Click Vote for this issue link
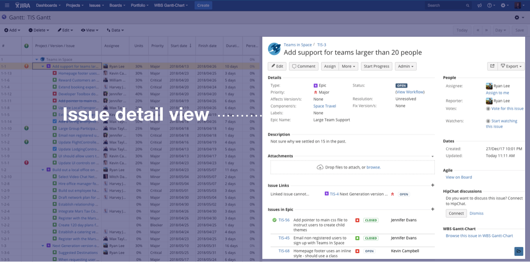The width and height of the screenshot is (530, 262). (x=507, y=109)
